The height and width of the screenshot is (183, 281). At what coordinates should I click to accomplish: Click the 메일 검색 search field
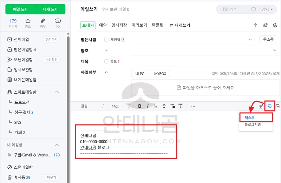coord(234,9)
